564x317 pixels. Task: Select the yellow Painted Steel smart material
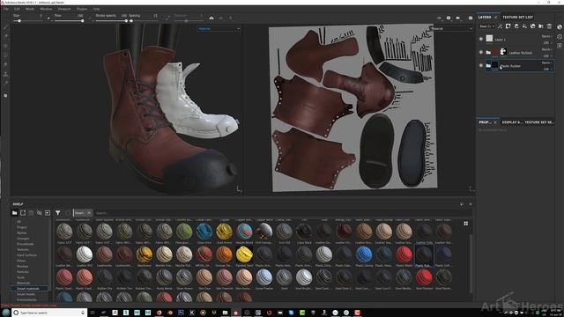click(244, 254)
